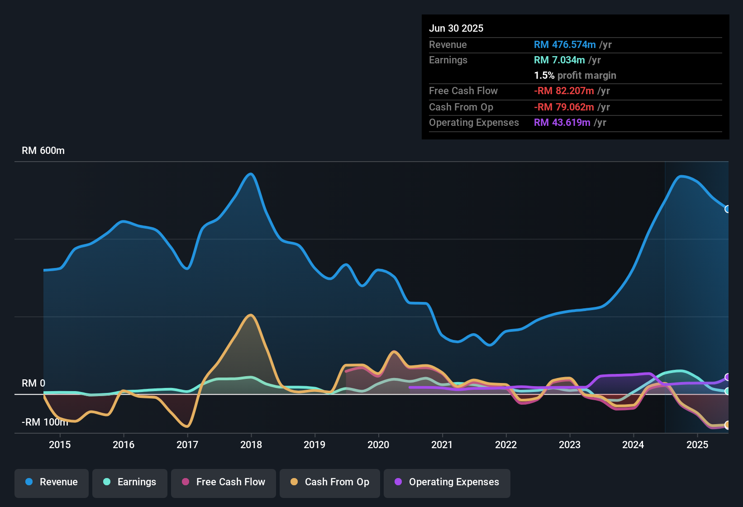This screenshot has width=743, height=507.
Task: Click the teal Earnings legend dot
Action: 107,482
